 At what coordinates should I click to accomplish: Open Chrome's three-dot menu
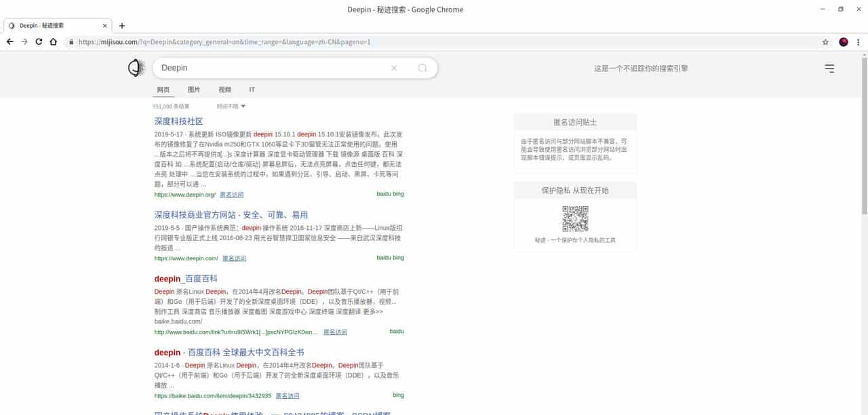coord(859,41)
